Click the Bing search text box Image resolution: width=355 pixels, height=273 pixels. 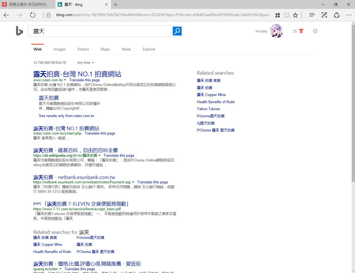(x=100, y=31)
